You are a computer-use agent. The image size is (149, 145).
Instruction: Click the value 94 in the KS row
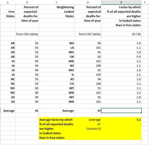tap(88, 79)
